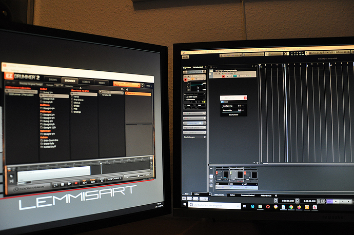Image resolution: width=354 pixels, height=235 pixels.
Task: Open the Verse folder in groove list
Action: coord(75,96)
